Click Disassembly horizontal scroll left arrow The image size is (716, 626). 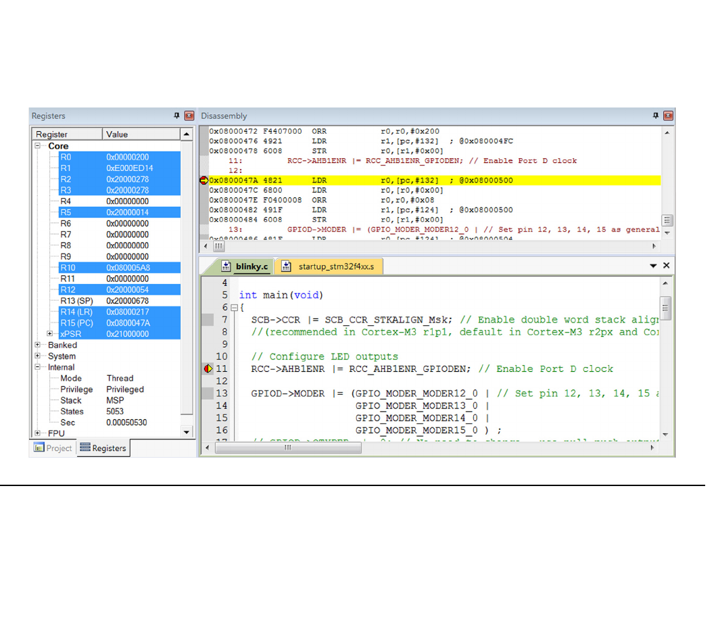[206, 246]
